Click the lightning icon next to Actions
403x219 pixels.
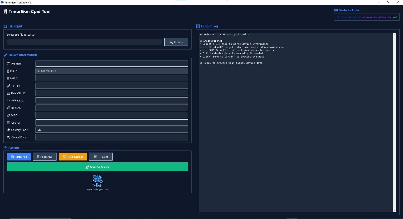(5, 148)
